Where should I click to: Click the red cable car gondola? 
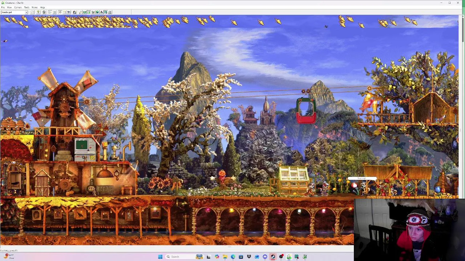[x=306, y=111]
